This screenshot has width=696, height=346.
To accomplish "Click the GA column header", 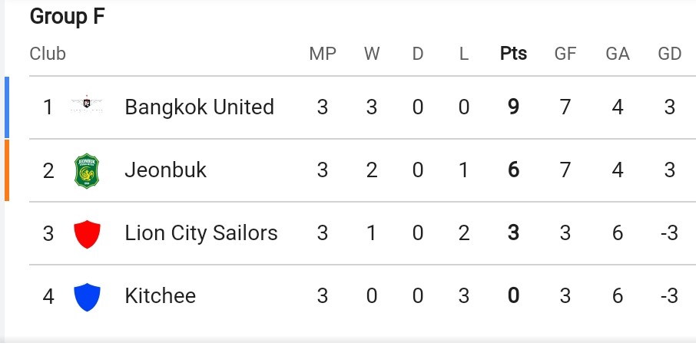I will pyautogui.click(x=618, y=54).
